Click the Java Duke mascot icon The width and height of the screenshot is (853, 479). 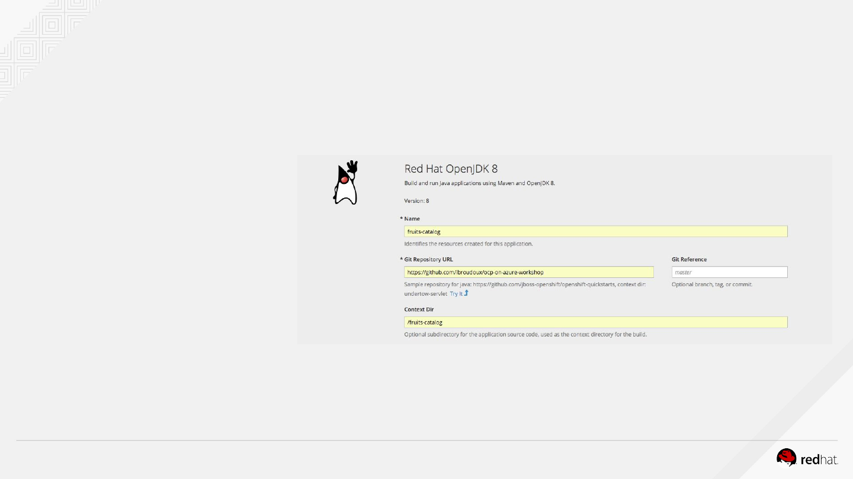[x=345, y=183]
